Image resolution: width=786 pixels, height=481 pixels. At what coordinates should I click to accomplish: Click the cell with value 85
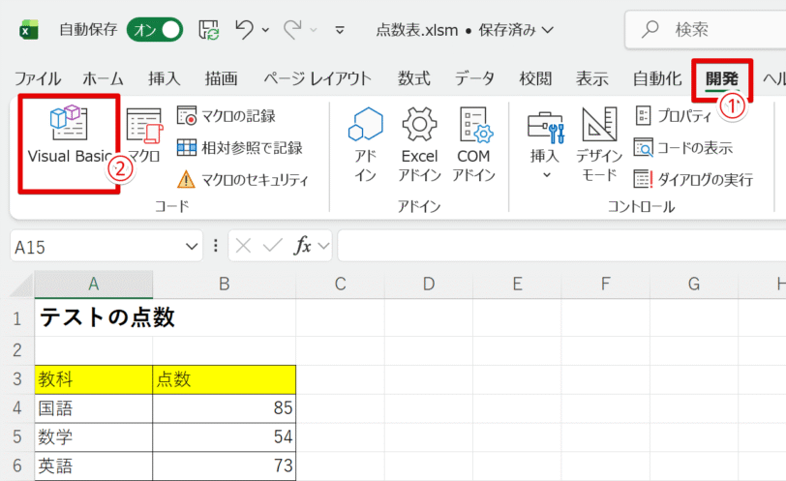click(224, 408)
